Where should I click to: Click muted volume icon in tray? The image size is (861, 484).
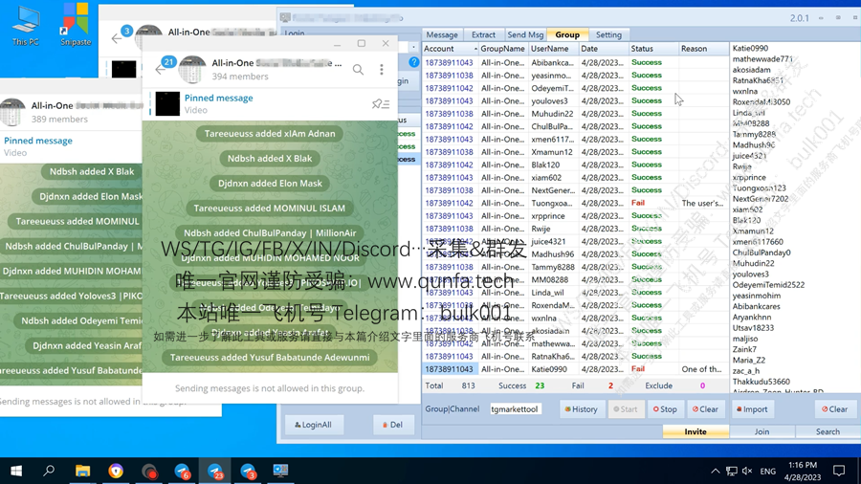coord(747,471)
